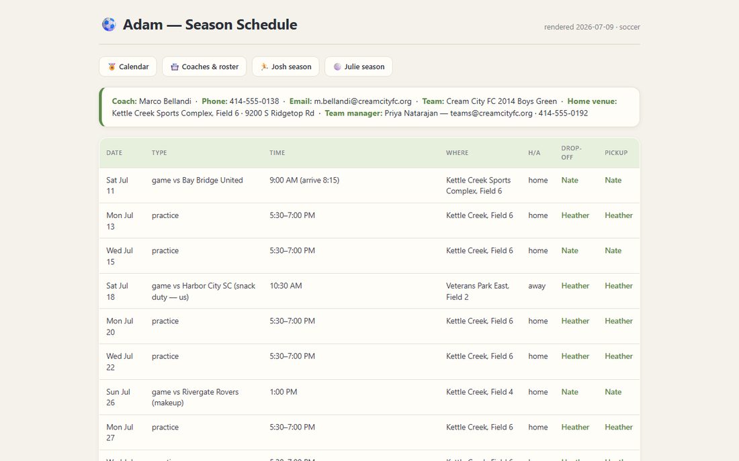The width and height of the screenshot is (739, 461).
Task: Click the 'rendered 2026-07-09 · soccer' note
Action: [592, 28]
